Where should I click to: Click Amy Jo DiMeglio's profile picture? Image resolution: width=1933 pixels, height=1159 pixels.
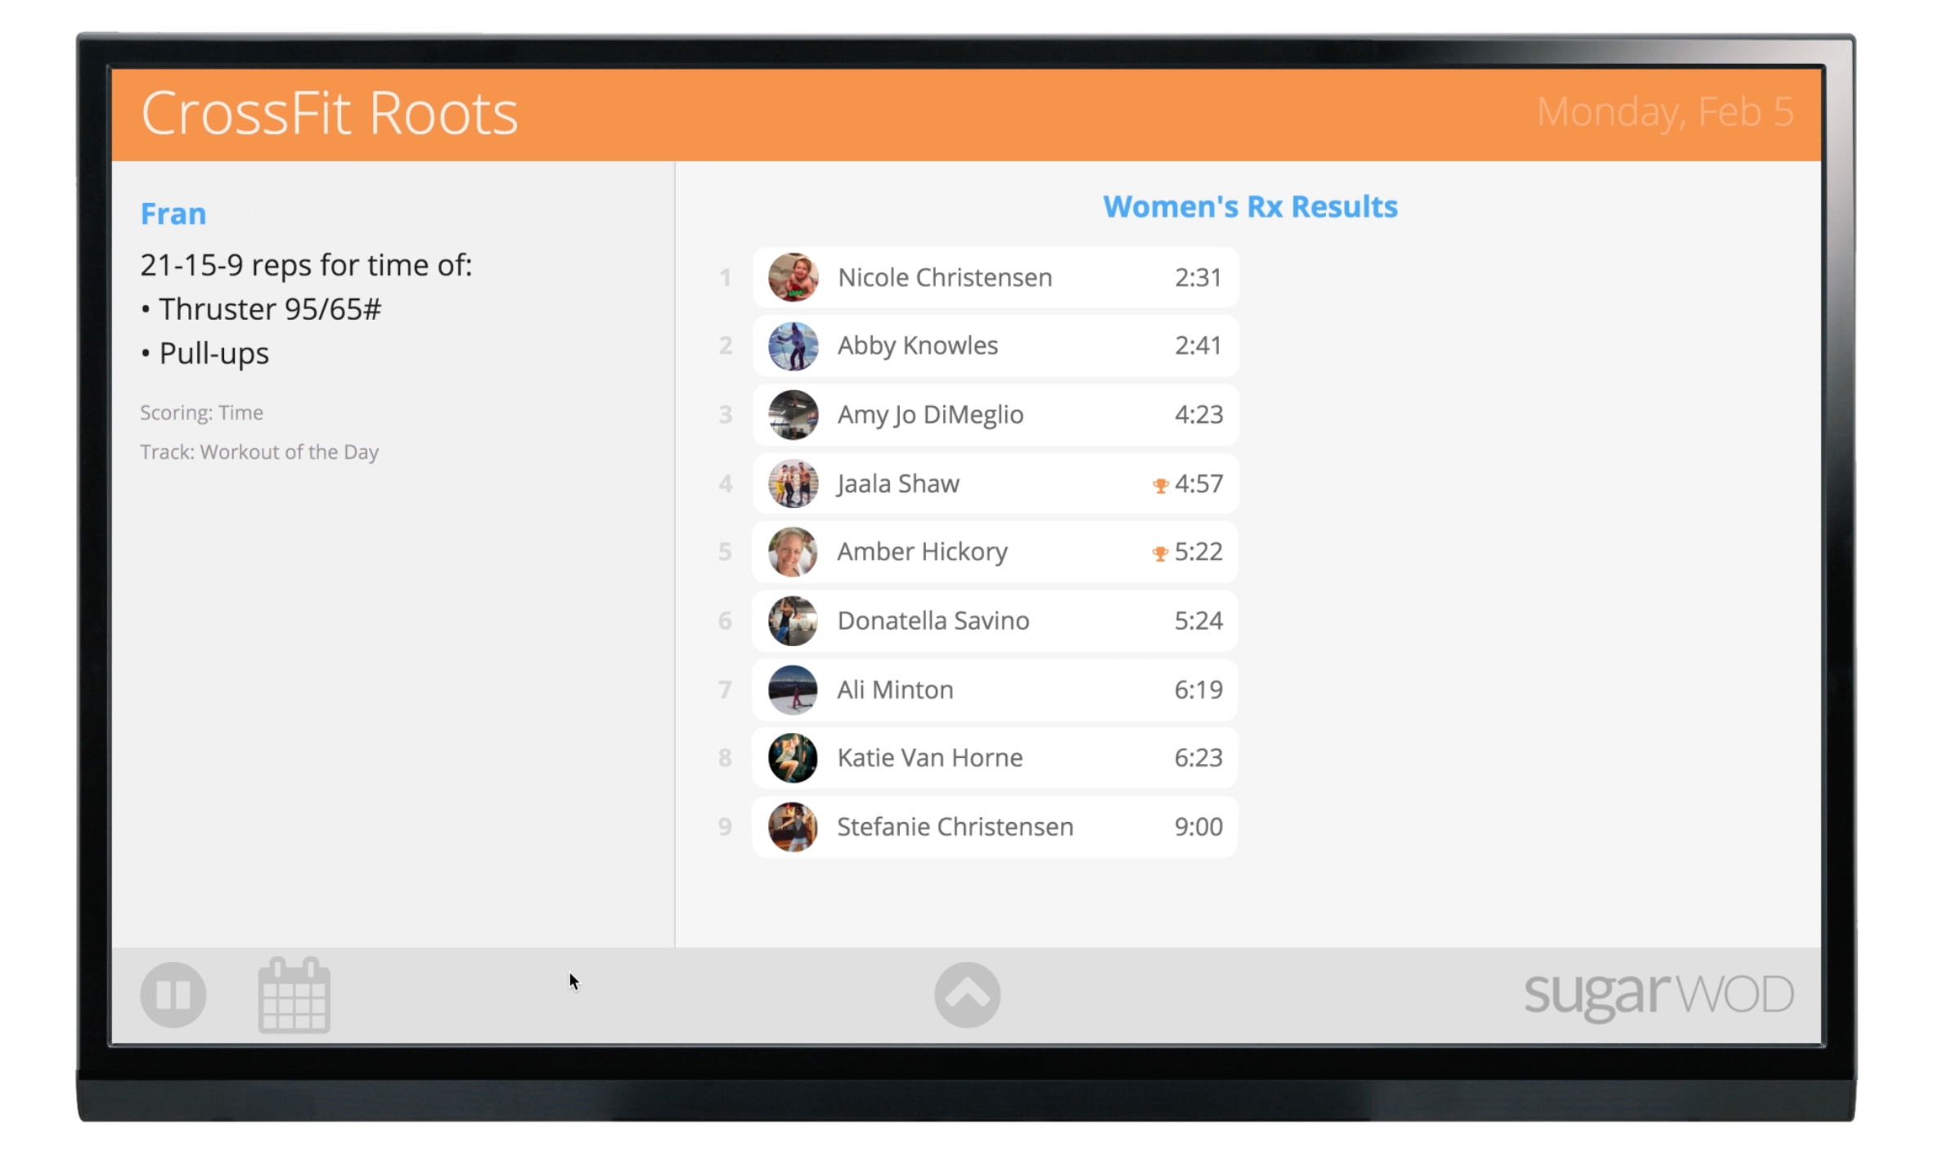[x=793, y=414]
